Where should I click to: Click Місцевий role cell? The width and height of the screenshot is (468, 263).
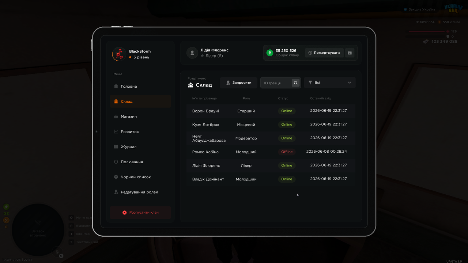coord(246,125)
